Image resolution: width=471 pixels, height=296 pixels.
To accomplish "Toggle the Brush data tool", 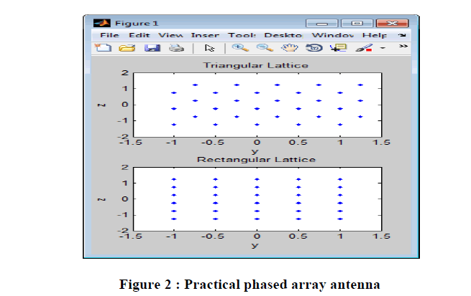I will 365,48.
